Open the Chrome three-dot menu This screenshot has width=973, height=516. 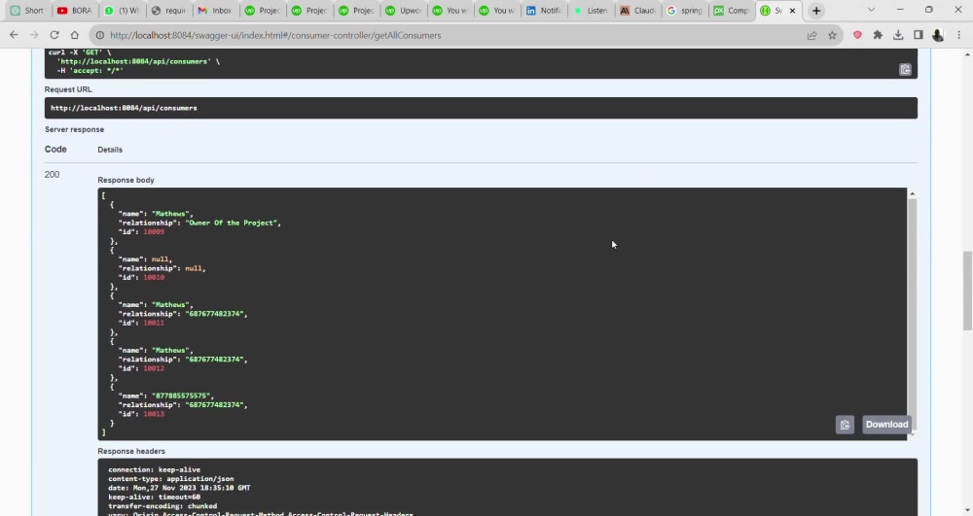coord(958,35)
